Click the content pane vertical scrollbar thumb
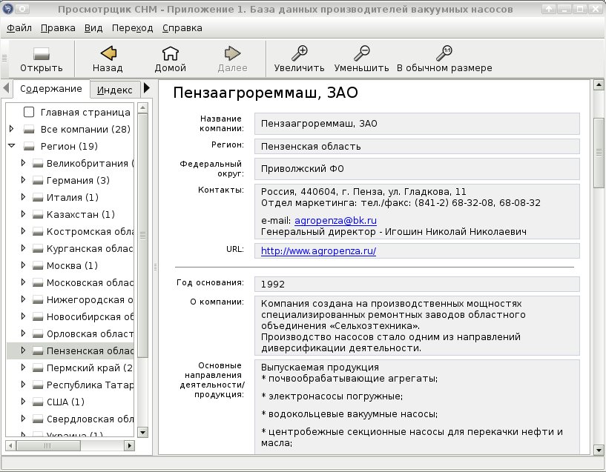The height and width of the screenshot is (472, 606). [x=599, y=153]
